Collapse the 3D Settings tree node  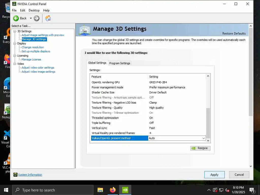point(14,31)
